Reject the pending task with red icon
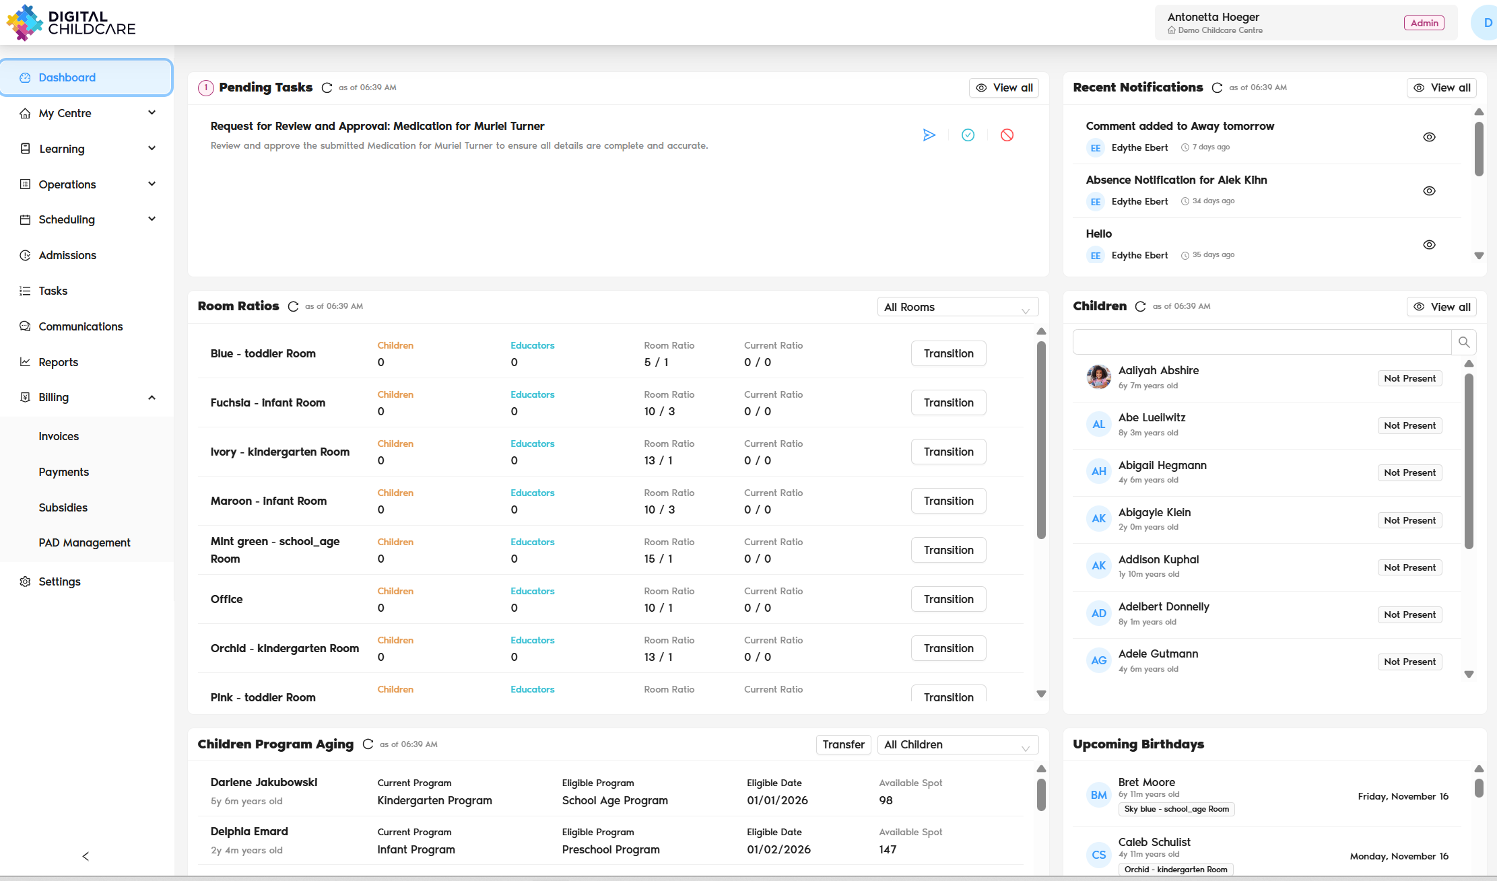Viewport: 1497px width, 881px height. coord(1007,135)
